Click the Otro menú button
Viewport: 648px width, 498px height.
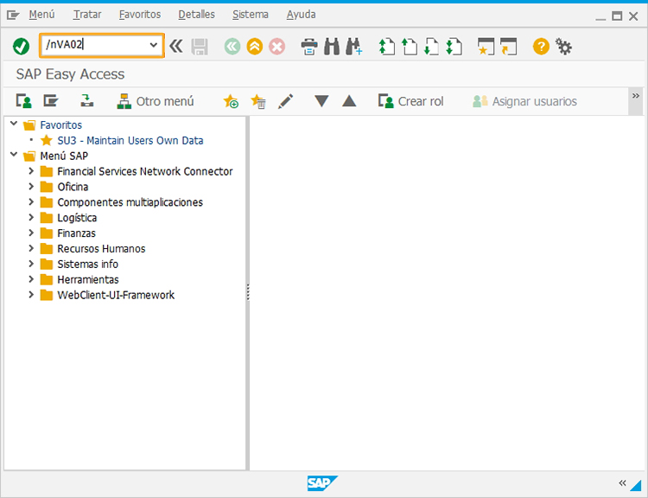click(156, 101)
